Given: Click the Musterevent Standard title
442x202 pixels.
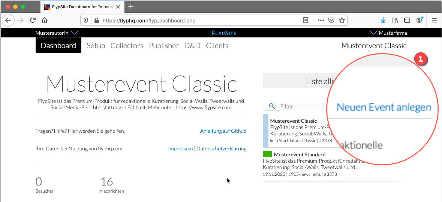Looking at the screenshot, I should pos(300,154).
